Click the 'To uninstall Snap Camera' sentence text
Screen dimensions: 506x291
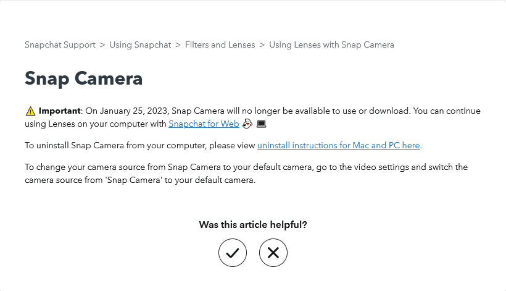(x=223, y=145)
